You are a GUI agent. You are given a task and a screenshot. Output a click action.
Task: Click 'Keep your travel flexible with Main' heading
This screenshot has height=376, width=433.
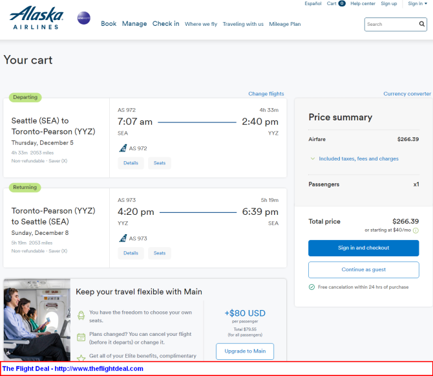[139, 292]
